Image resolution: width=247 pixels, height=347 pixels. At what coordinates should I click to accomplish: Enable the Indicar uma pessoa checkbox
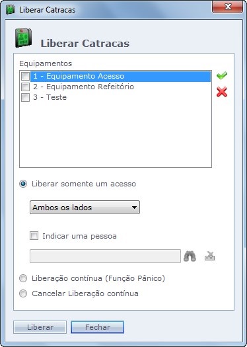pos(34,236)
